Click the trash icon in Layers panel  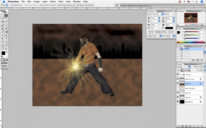[201, 126]
